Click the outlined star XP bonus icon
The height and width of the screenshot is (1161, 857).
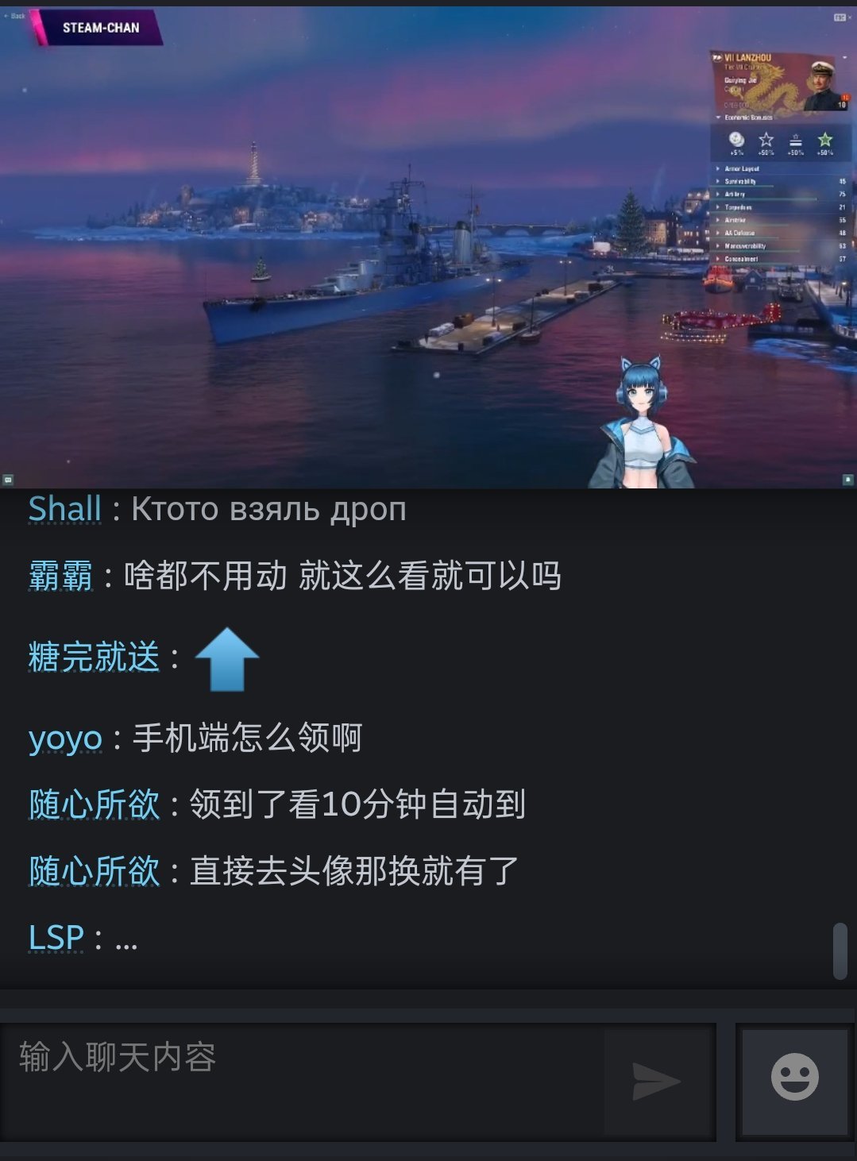(x=766, y=140)
